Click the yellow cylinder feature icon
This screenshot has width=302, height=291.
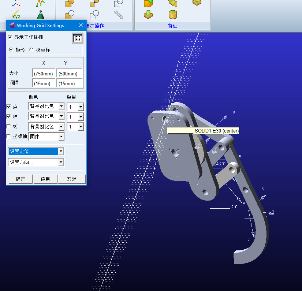pyautogui.click(x=173, y=15)
